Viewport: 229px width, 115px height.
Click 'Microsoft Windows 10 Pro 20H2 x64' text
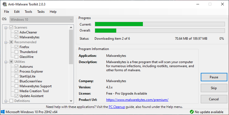(x=32, y=112)
